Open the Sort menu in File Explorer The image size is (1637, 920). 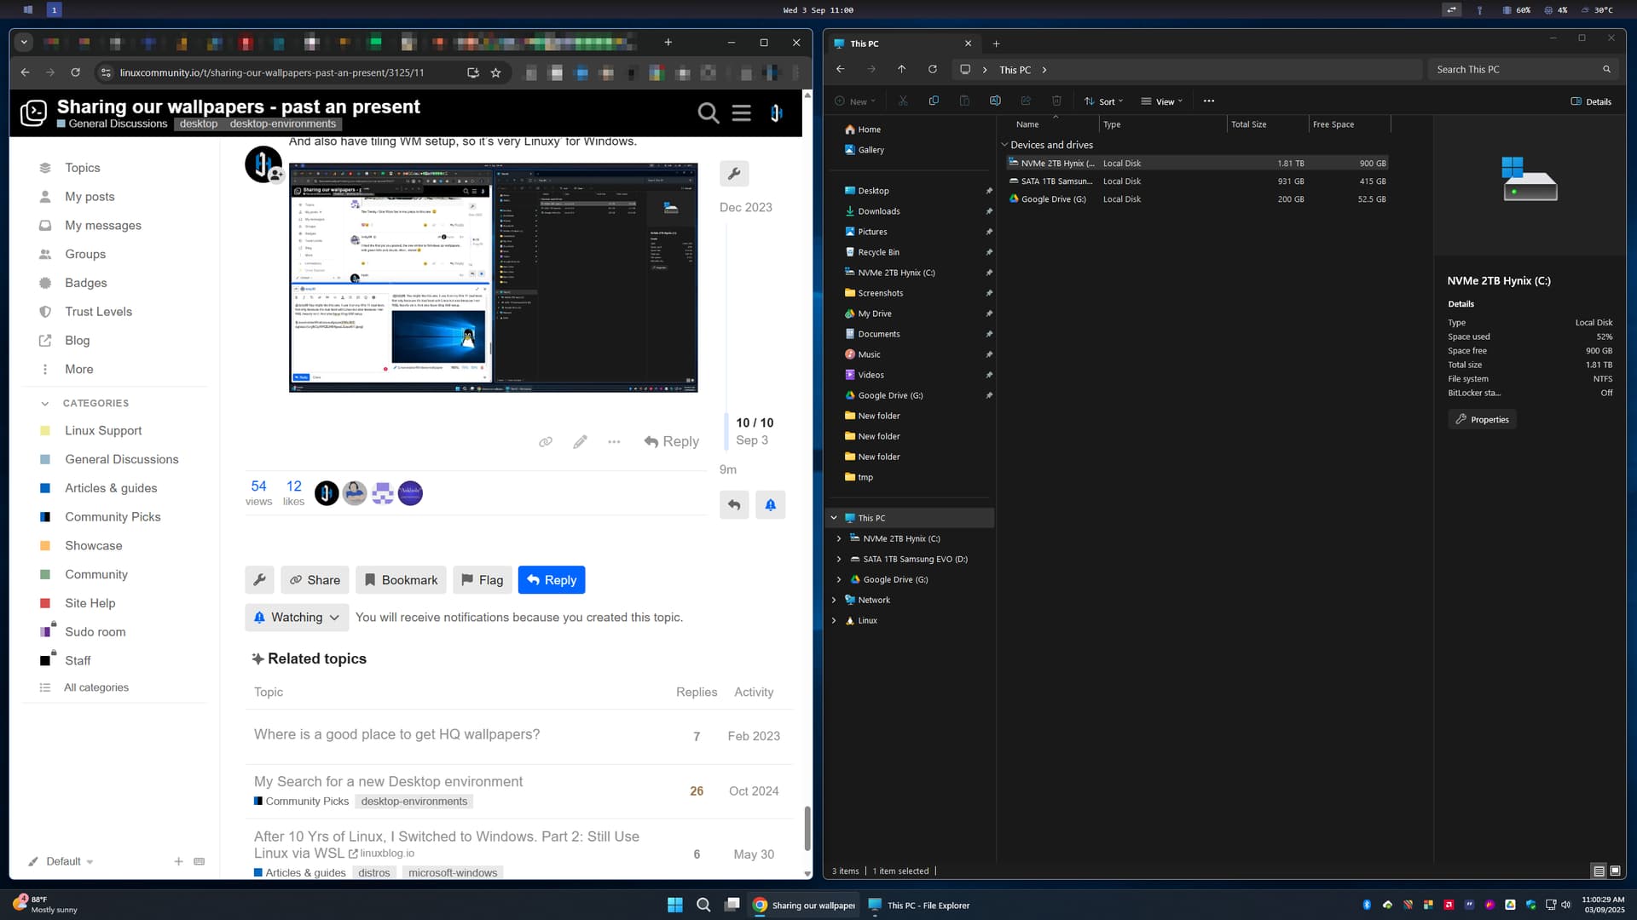pyautogui.click(x=1104, y=101)
